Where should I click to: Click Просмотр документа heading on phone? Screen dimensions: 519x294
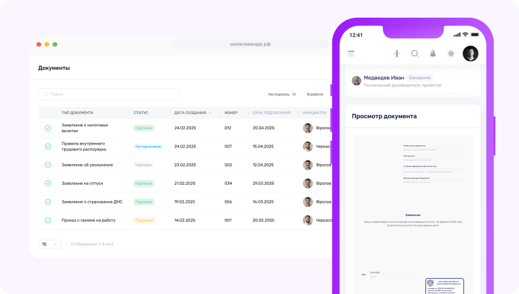point(384,116)
